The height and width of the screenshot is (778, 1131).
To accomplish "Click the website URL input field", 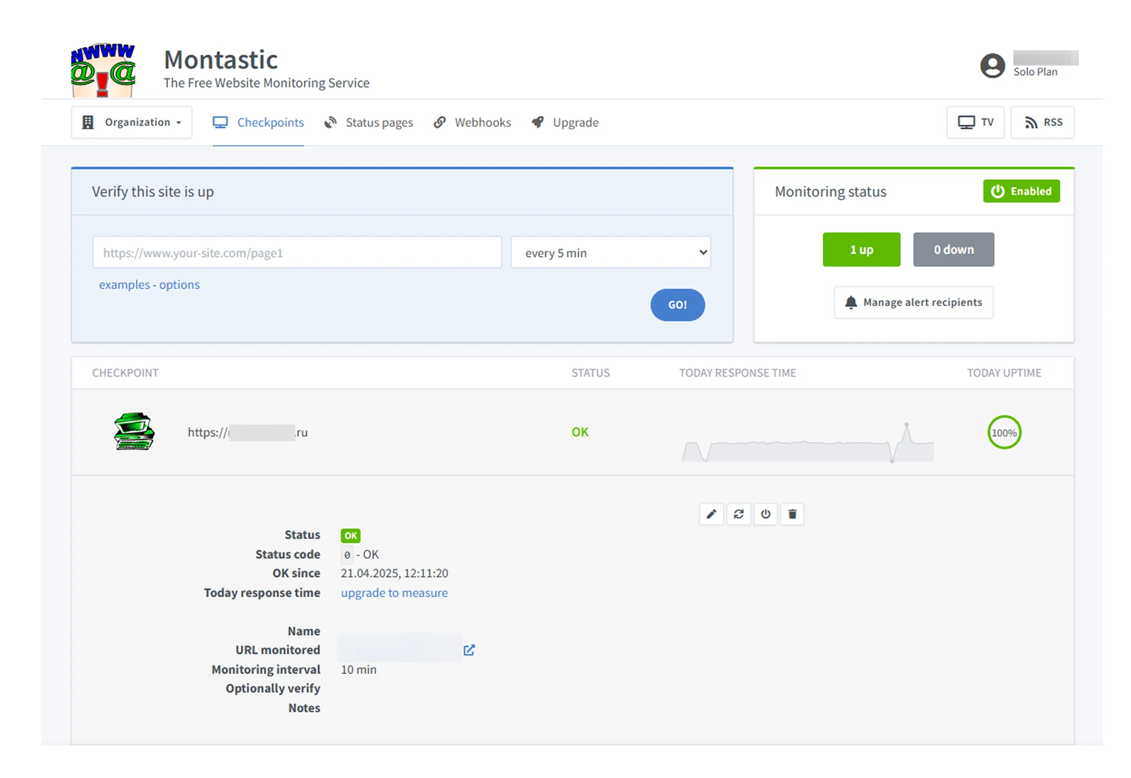I will click(x=297, y=253).
